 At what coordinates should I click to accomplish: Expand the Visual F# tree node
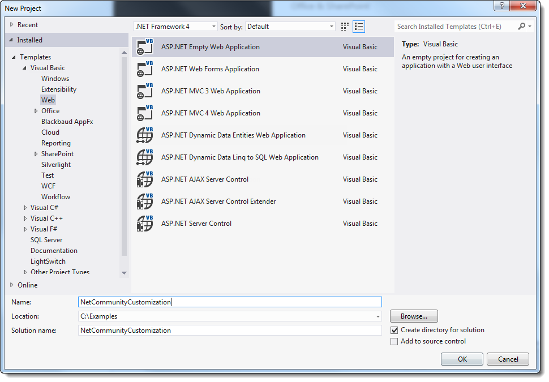tap(25, 229)
